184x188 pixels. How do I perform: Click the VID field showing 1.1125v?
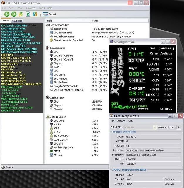(153, 164)
